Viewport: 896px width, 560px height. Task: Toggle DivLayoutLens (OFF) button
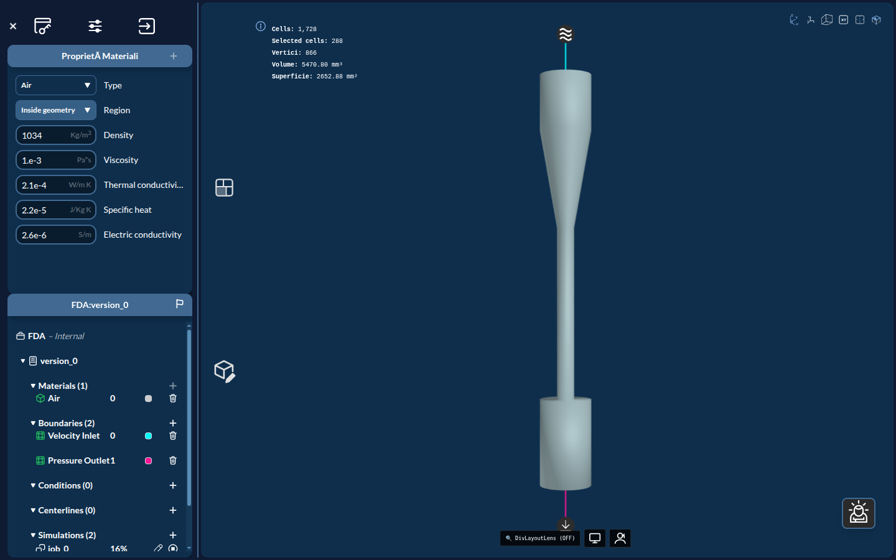click(x=540, y=538)
